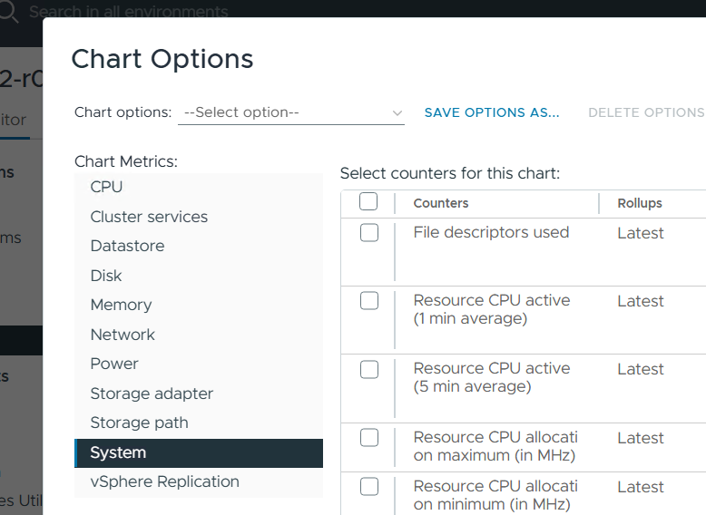706x515 pixels.
Task: Click "Resource CPU active (1 min average)" text
Action: (492, 309)
